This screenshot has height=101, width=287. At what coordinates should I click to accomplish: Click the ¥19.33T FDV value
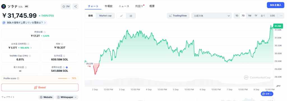pyautogui.click(x=60, y=48)
